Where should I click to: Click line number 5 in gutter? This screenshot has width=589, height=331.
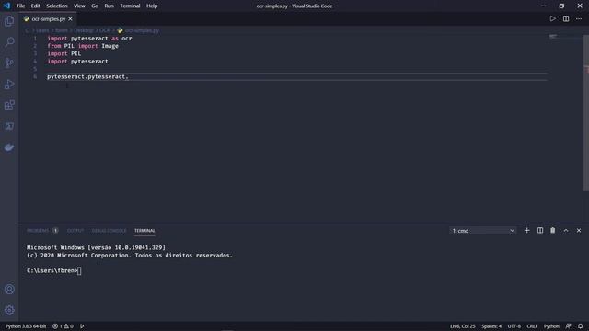(35, 69)
